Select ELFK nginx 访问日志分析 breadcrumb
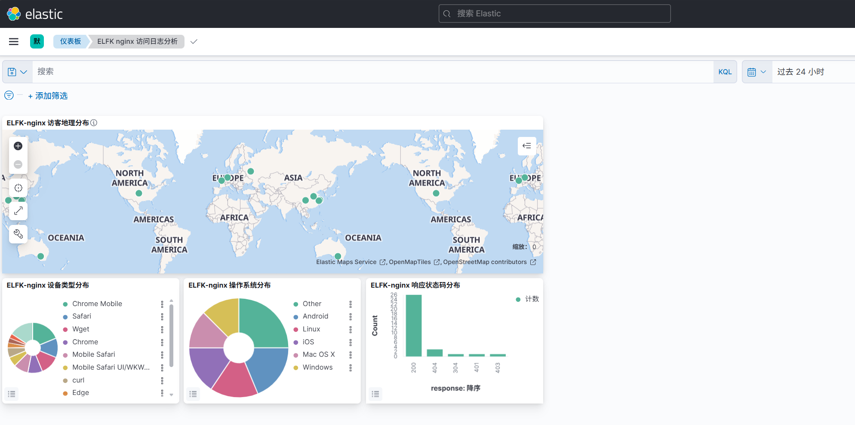This screenshot has height=425, width=855. tap(137, 42)
